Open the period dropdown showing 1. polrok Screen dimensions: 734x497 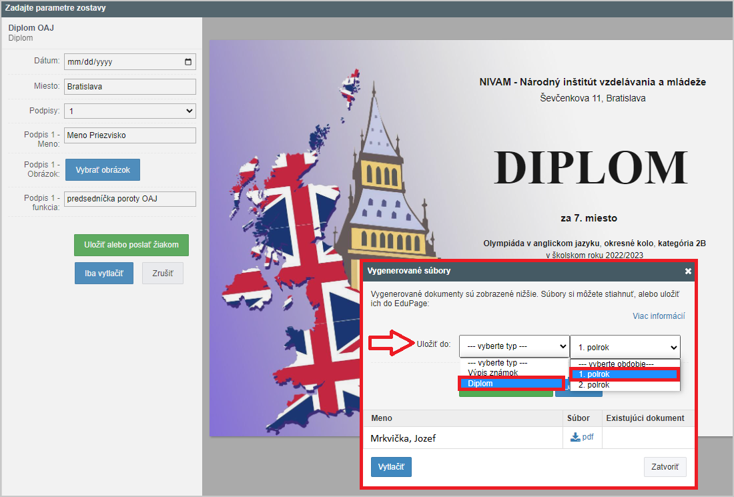(625, 348)
